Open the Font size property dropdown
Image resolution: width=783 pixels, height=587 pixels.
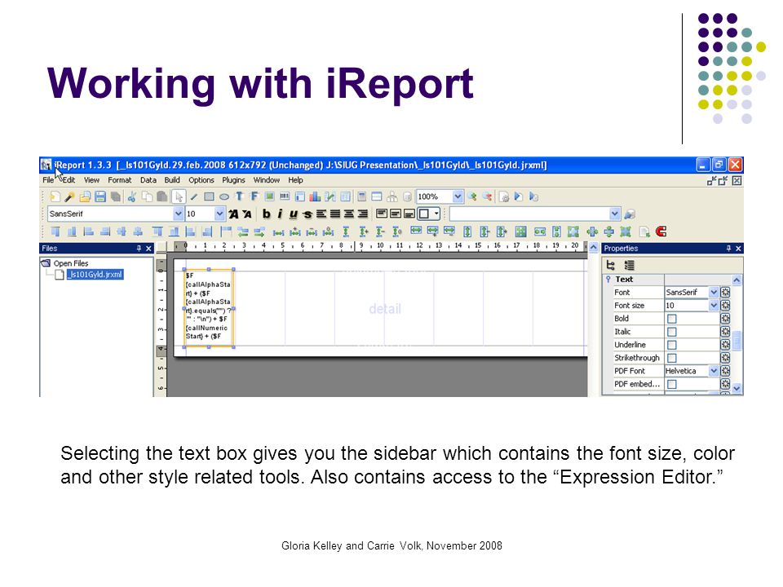pyautogui.click(x=714, y=306)
